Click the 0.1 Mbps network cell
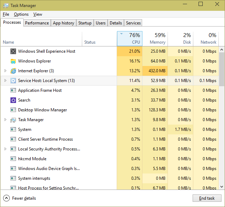Viewport: 225px width, 207px height. point(206,81)
